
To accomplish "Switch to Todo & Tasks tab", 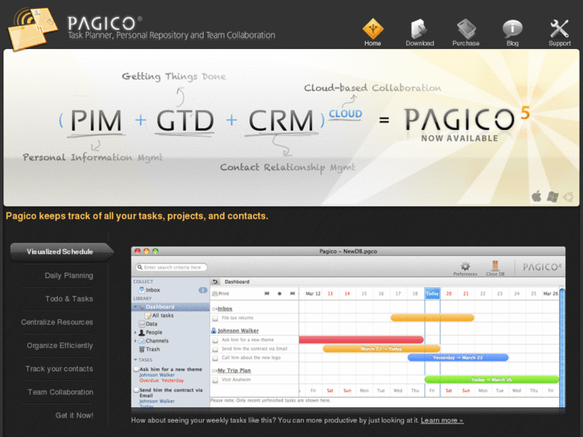I will coord(69,299).
